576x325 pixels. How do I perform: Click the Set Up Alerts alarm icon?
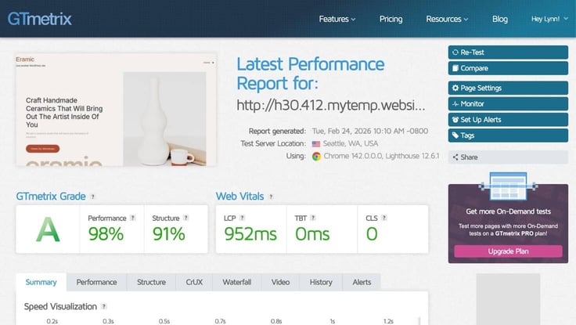[455, 120]
